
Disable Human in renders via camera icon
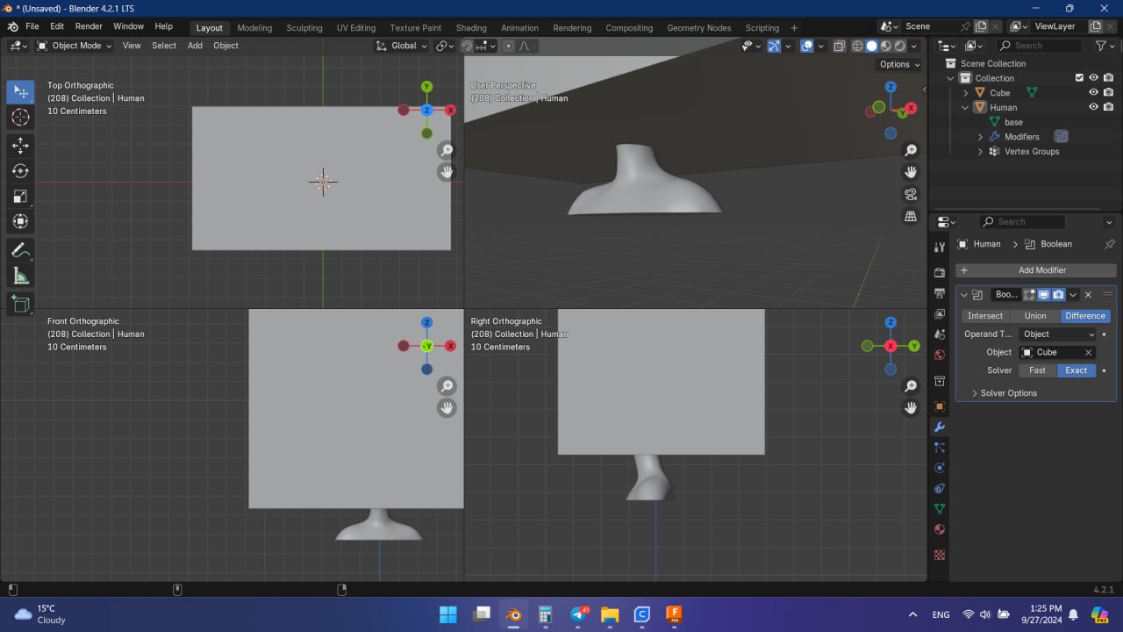pos(1109,107)
